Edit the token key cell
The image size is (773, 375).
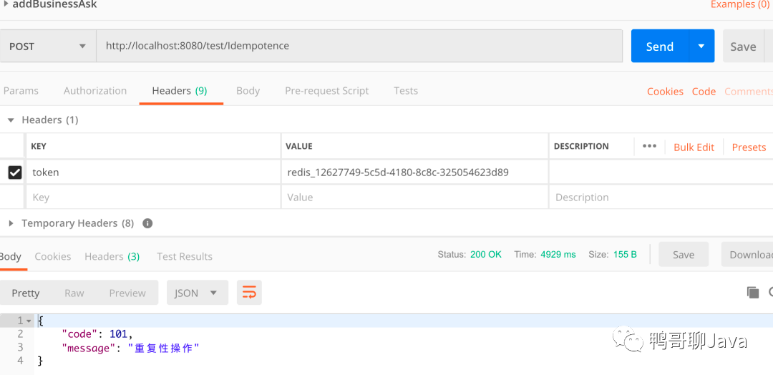(153, 172)
